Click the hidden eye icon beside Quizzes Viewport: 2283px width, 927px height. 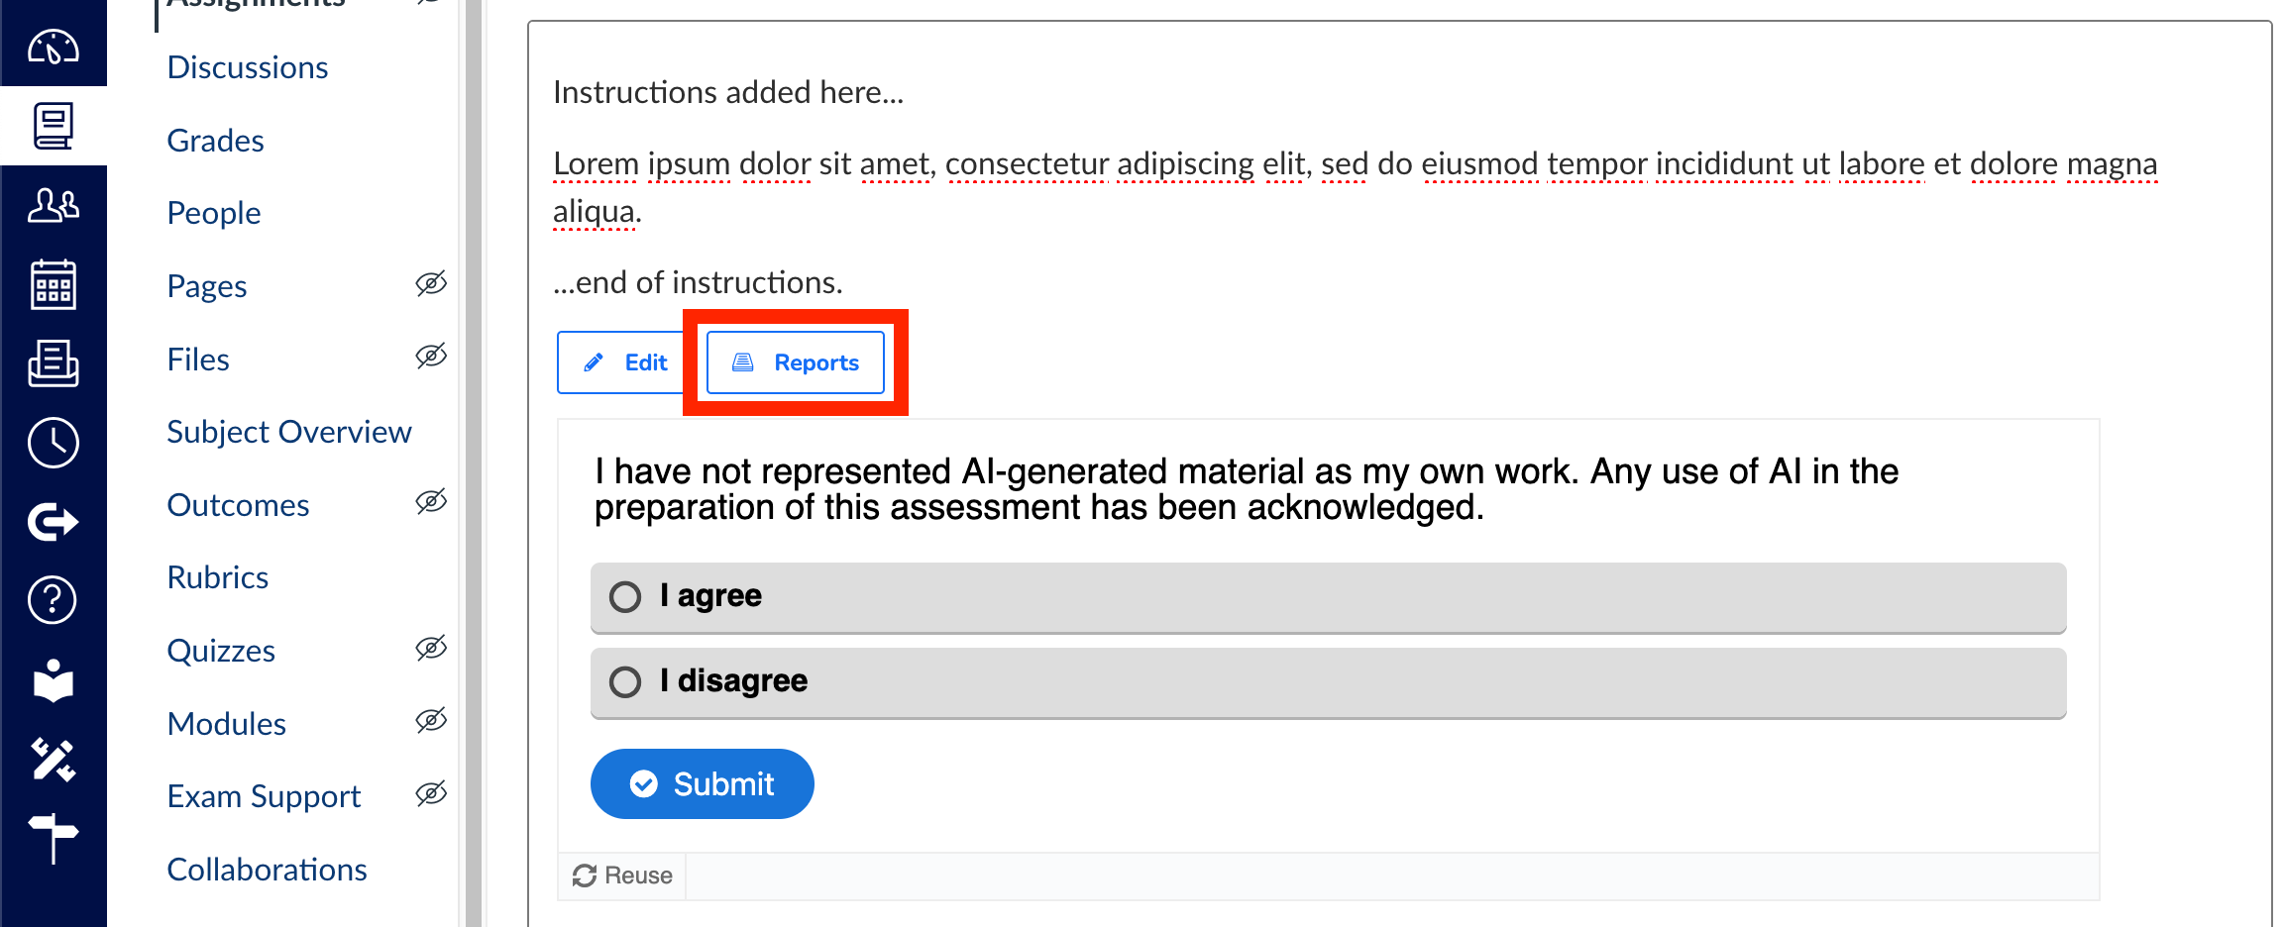tap(431, 649)
